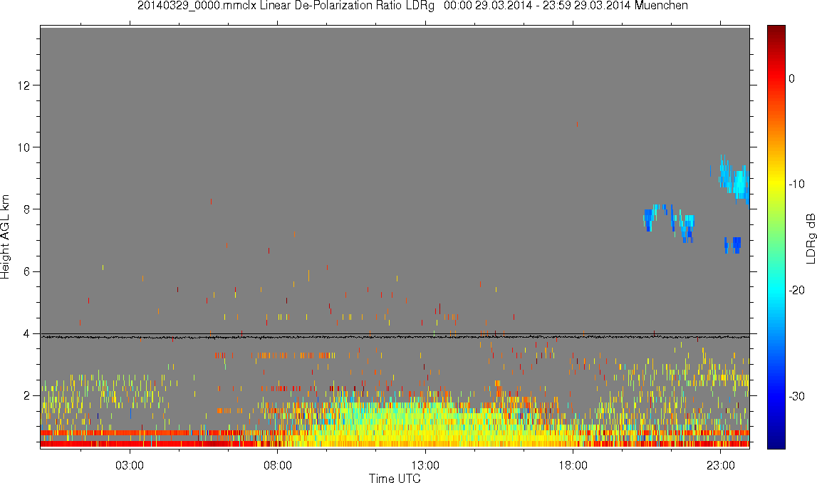Click the small dark blue echo near 7 km
Image resolution: width=817 pixels, height=483 pixels.
point(733,245)
